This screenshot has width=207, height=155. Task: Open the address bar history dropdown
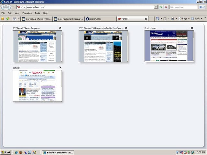click(156, 7)
